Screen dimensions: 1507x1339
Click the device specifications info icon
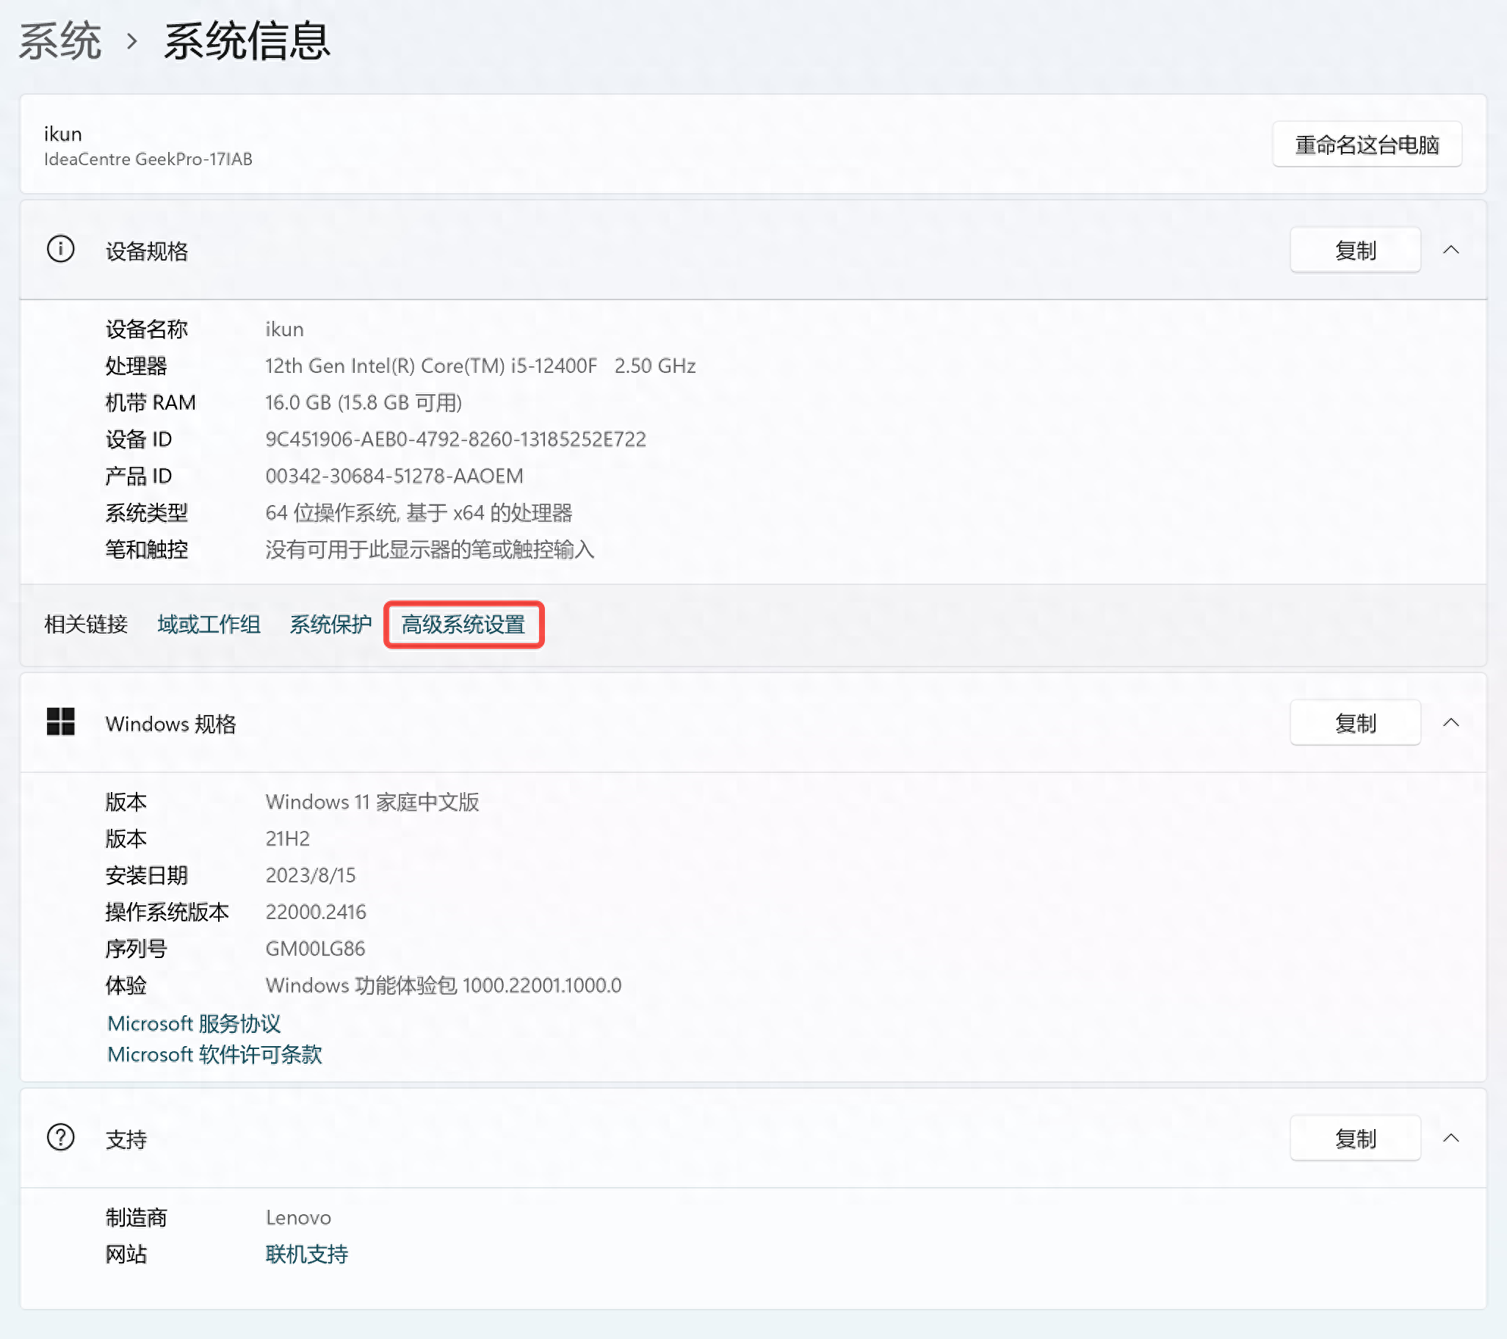[x=60, y=249]
